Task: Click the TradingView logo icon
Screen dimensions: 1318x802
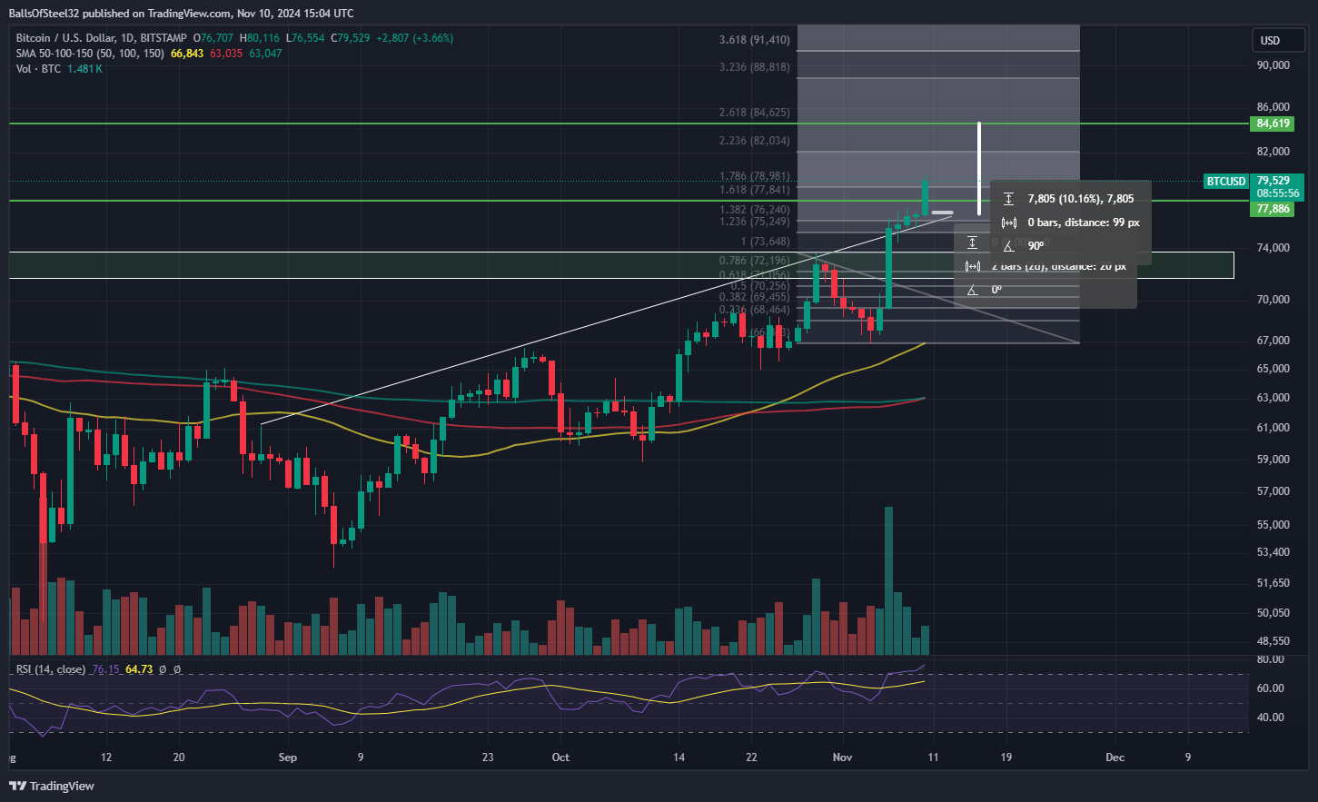Action: click(x=17, y=786)
